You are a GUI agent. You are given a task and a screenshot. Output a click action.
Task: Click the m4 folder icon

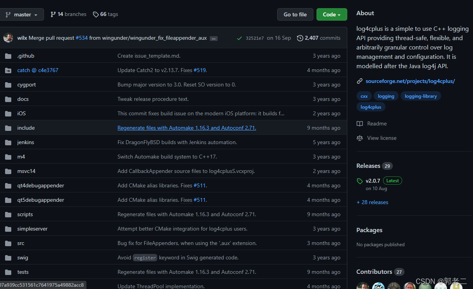tap(8, 157)
